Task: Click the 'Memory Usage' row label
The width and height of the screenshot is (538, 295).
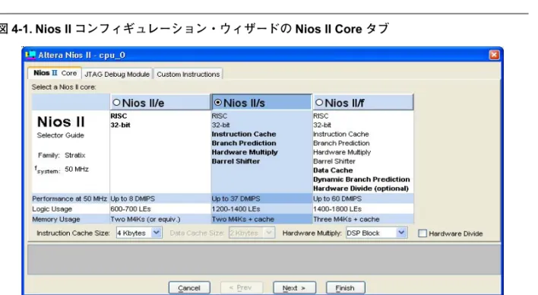Action: click(x=56, y=219)
